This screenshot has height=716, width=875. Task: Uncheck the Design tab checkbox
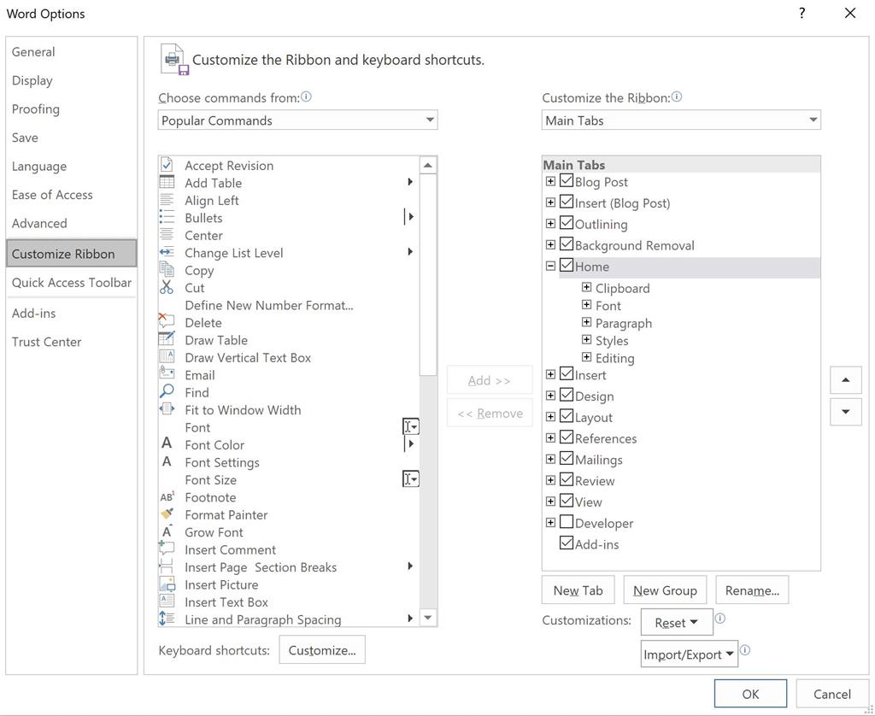(567, 395)
